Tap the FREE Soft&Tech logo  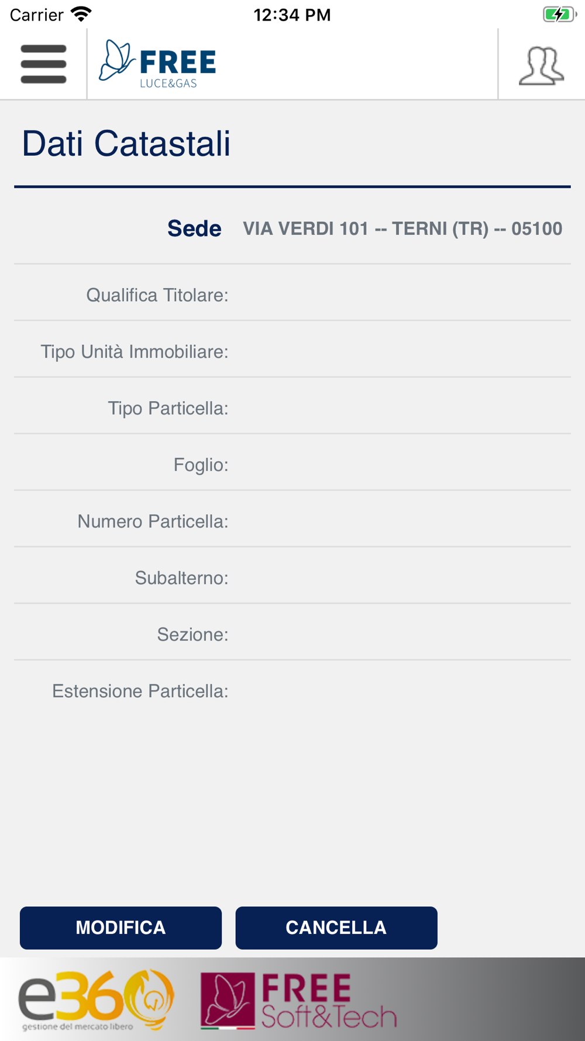[x=298, y=1001]
